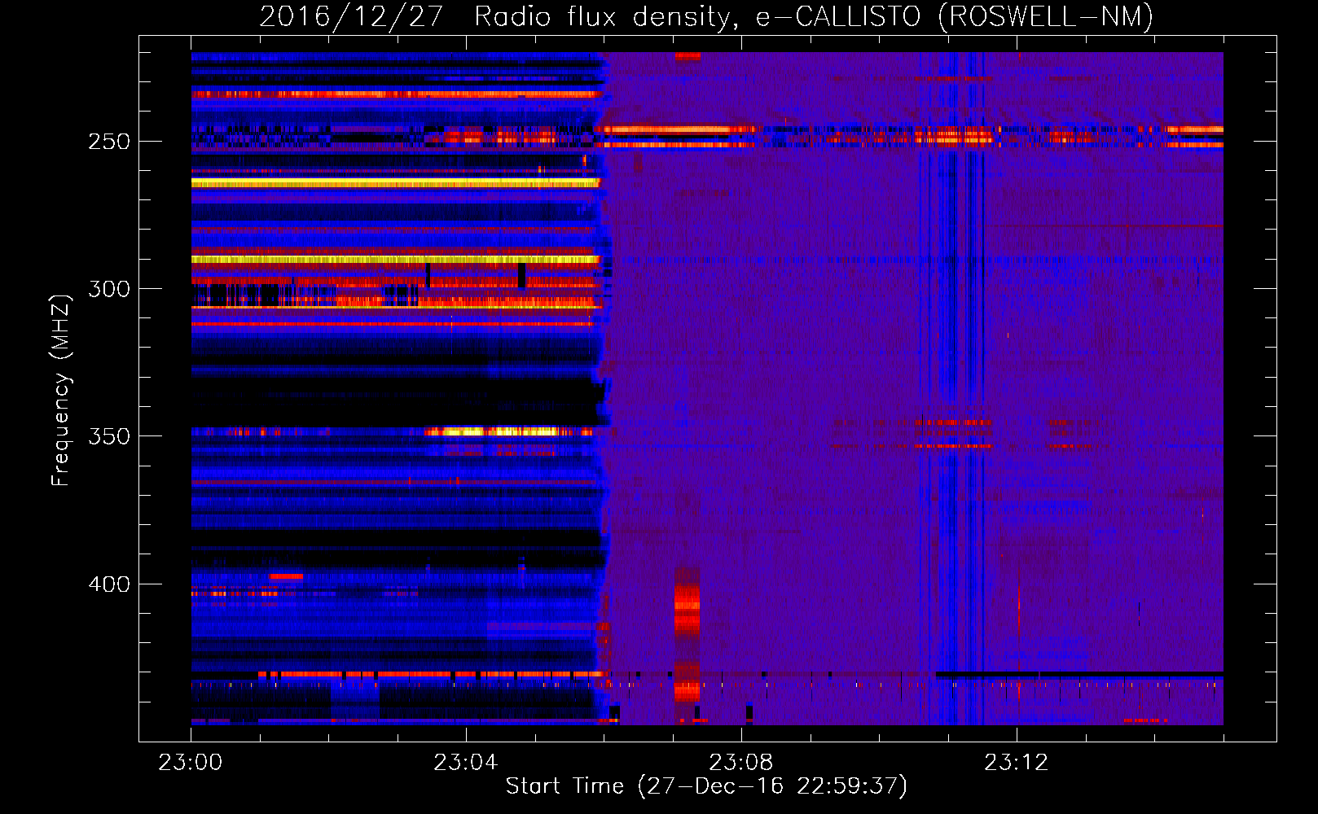Click the 23:00 time tick label
The image size is (1318, 814).
[191, 763]
